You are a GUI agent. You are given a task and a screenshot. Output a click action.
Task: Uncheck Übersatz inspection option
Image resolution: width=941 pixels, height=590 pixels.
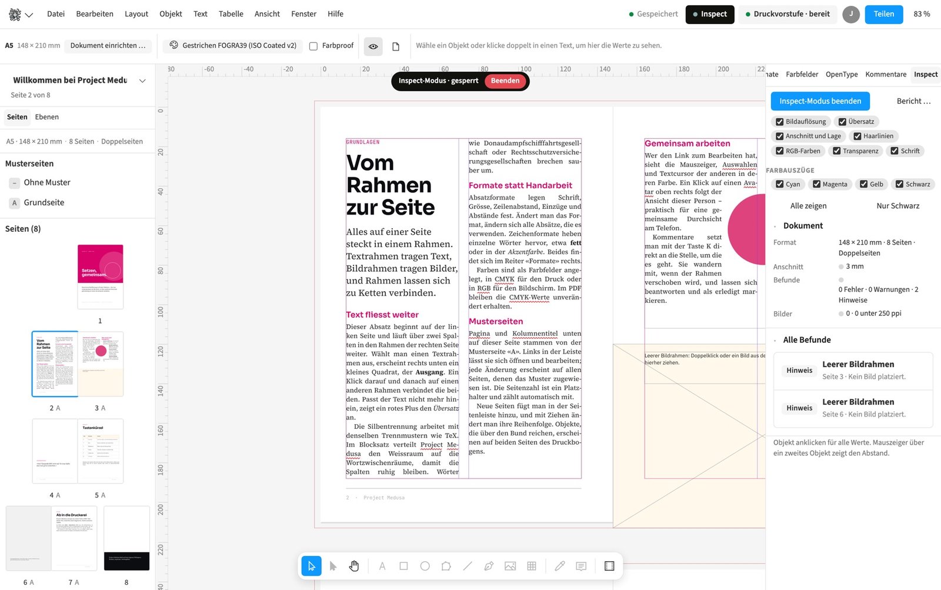[x=842, y=122]
